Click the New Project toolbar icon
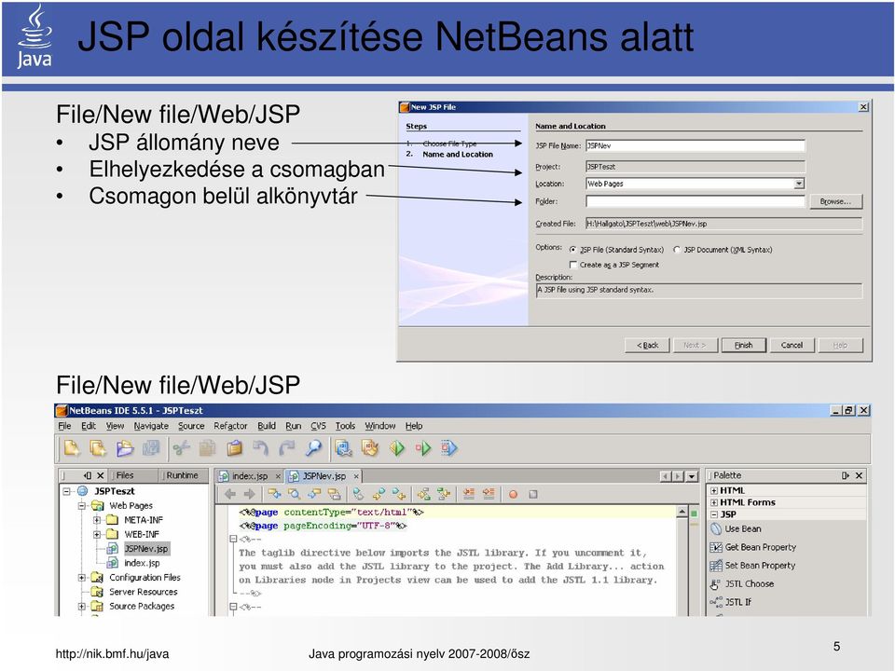Viewport: 895px width, 671px height. (98, 448)
